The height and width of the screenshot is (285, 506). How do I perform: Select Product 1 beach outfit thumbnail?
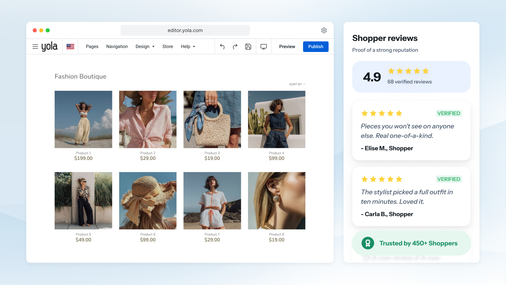click(x=83, y=119)
